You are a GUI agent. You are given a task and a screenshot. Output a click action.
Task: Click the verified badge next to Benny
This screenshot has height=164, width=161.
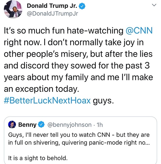click(x=41, y=125)
